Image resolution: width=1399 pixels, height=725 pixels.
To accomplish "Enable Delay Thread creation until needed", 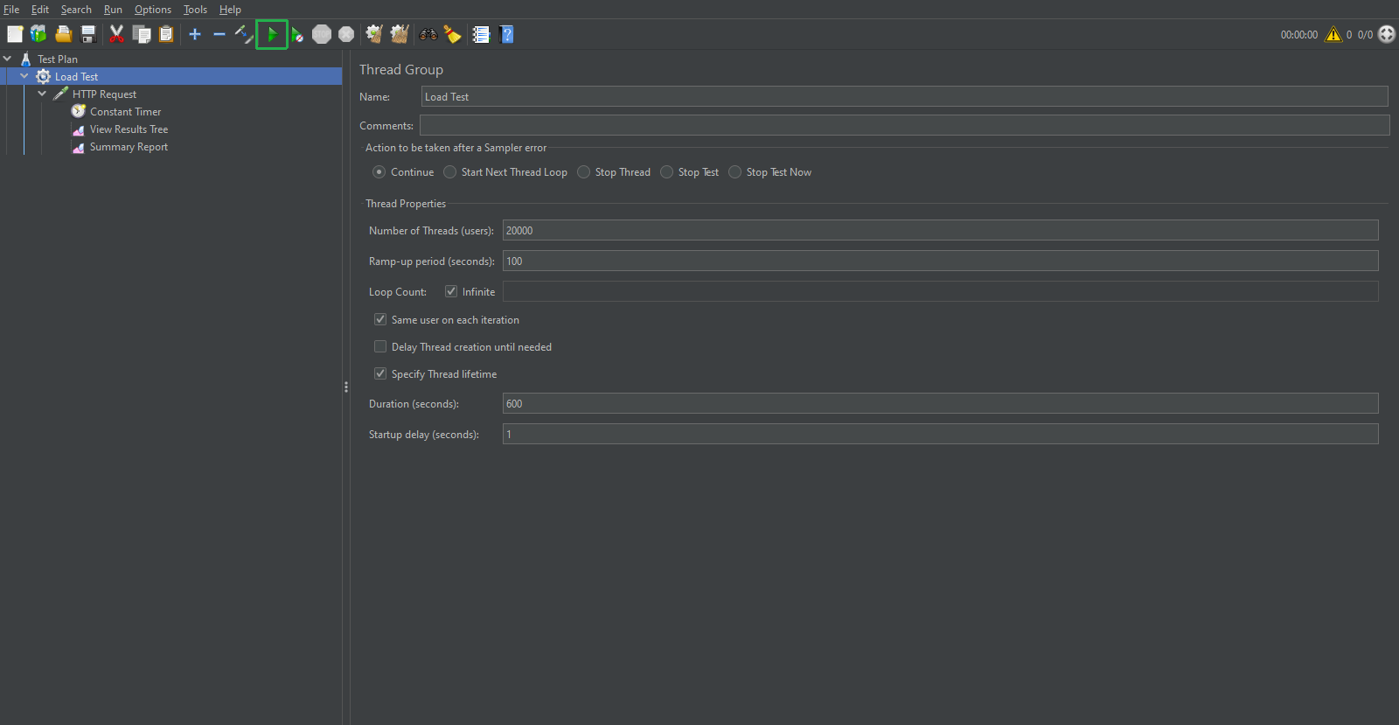I will (x=380, y=346).
